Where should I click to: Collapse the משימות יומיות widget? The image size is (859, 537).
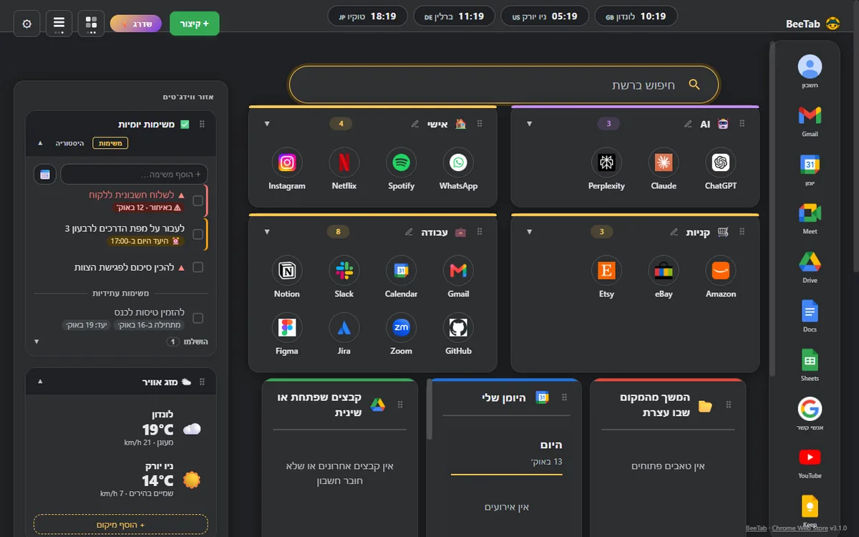pyautogui.click(x=40, y=143)
